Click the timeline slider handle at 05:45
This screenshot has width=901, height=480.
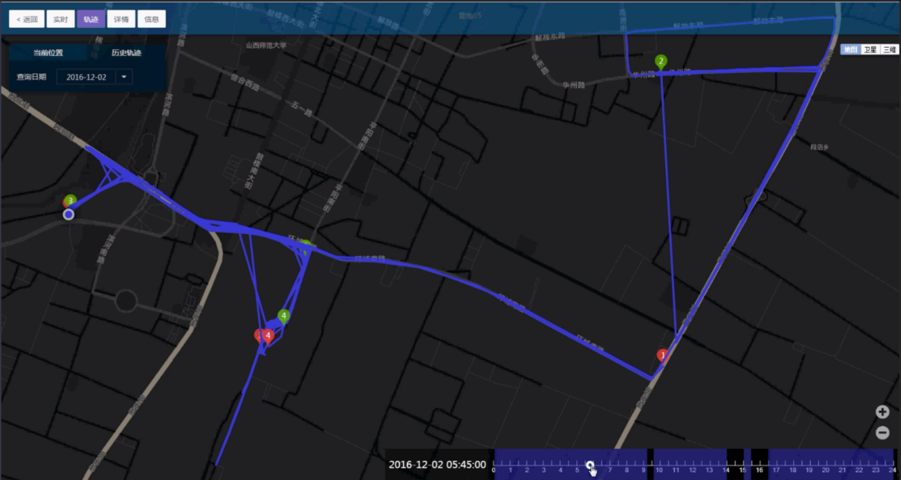pyautogui.click(x=590, y=465)
